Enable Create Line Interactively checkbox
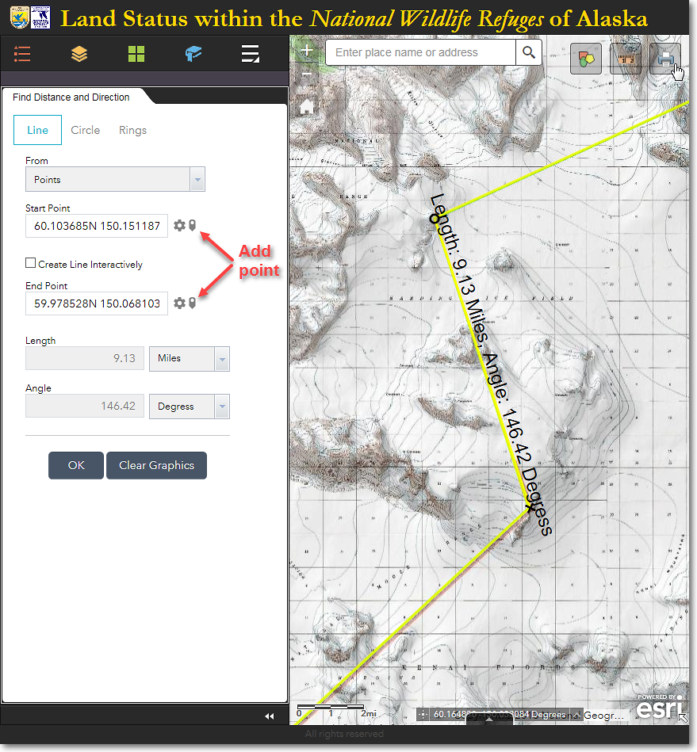 [x=31, y=264]
